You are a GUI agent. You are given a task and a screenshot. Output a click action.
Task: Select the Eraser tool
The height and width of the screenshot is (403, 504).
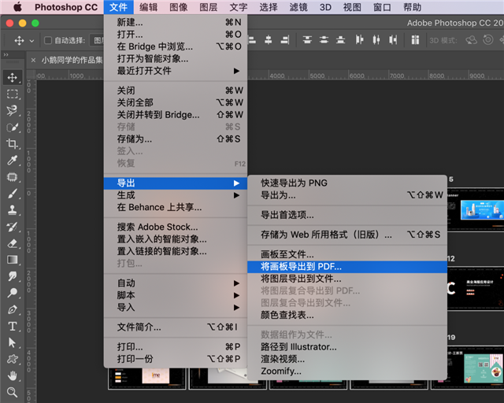point(13,243)
